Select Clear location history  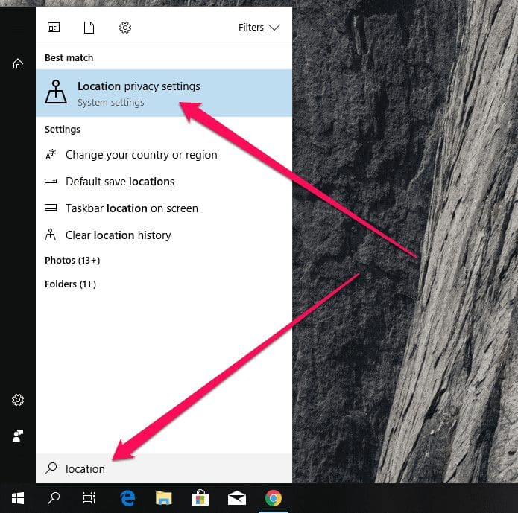click(x=164, y=235)
